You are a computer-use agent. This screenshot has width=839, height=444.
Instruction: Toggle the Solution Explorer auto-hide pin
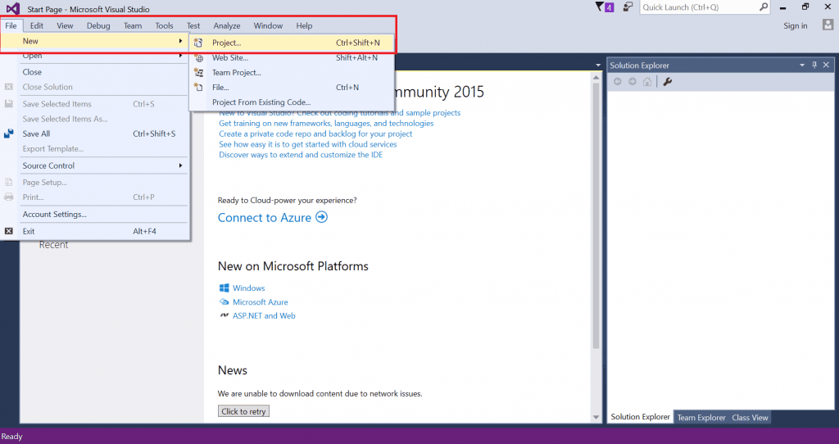(814, 65)
